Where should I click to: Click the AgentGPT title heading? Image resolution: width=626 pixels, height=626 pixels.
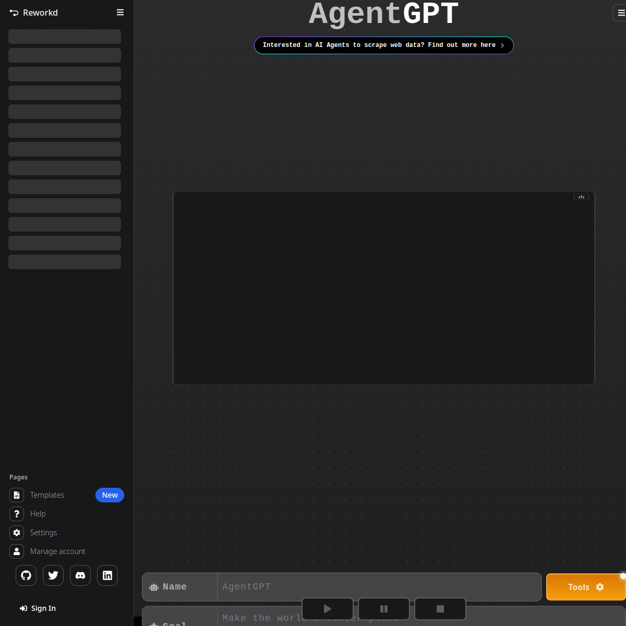pos(384,14)
